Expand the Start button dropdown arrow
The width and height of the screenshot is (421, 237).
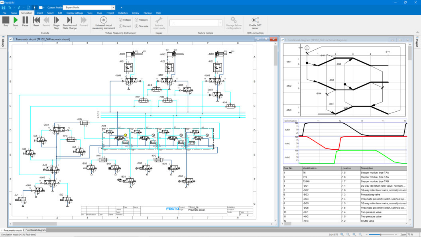click(x=16, y=28)
